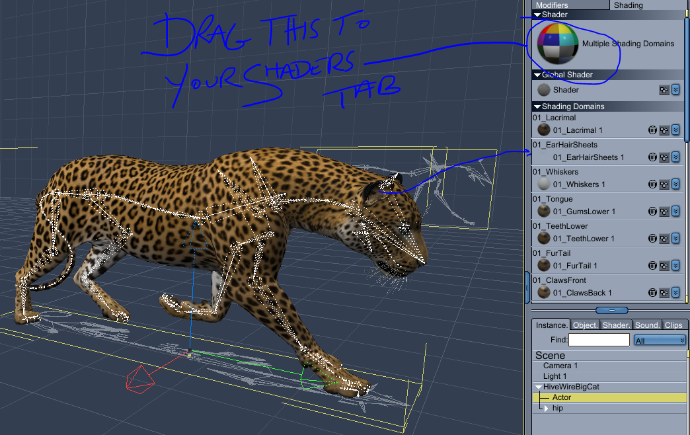Screen dimensions: 690x435
Task: Click the Multiple Shading Domains shader ball
Action: [x=558, y=44]
